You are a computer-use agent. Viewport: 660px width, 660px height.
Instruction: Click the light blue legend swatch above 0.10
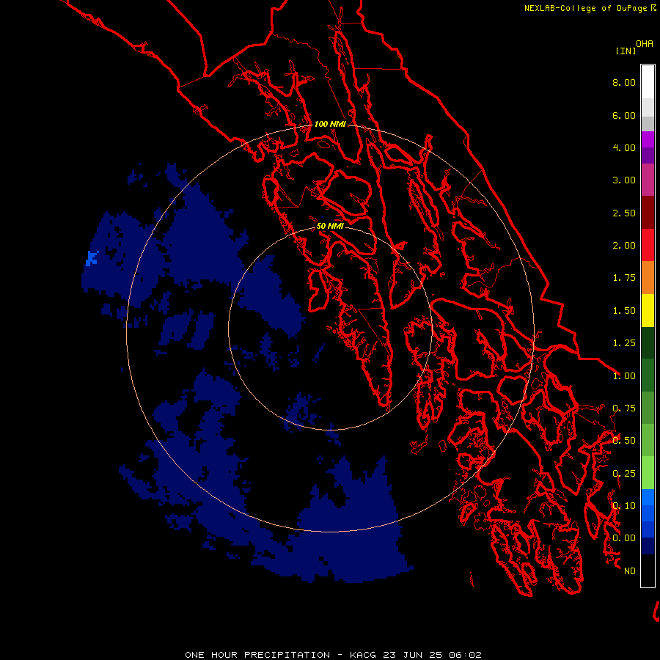(x=648, y=497)
